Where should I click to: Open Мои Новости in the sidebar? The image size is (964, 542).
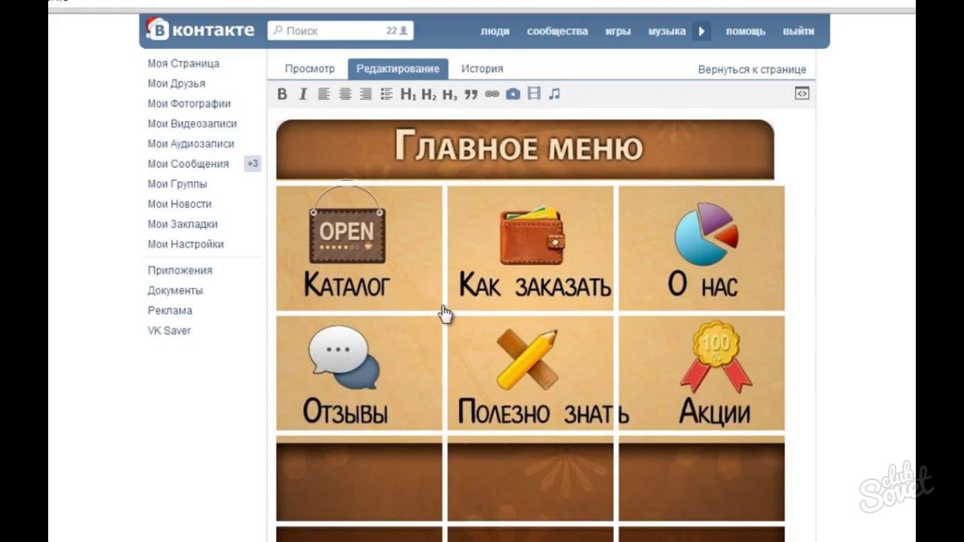point(180,204)
